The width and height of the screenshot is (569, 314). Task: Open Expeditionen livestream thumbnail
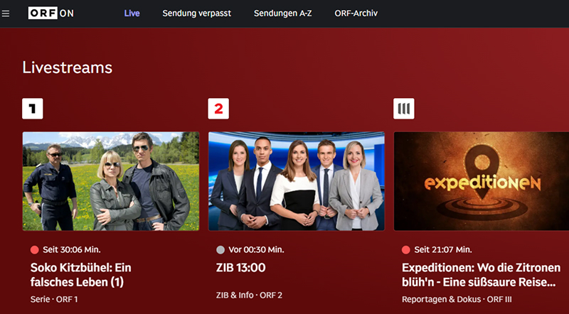tap(482, 181)
